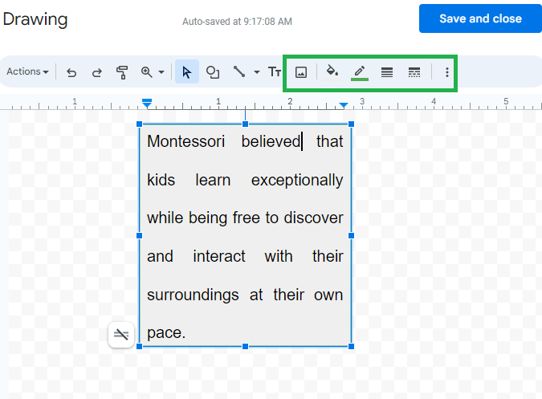The width and height of the screenshot is (542, 399).
Task: Toggle the text wrap icon beside the text box
Action: pos(121,335)
